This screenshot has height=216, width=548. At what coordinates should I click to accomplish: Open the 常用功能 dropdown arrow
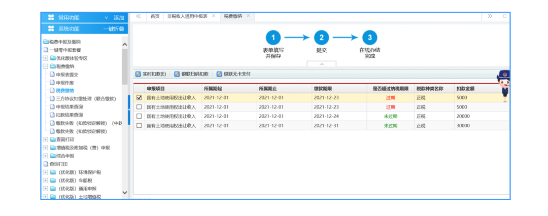(106, 18)
